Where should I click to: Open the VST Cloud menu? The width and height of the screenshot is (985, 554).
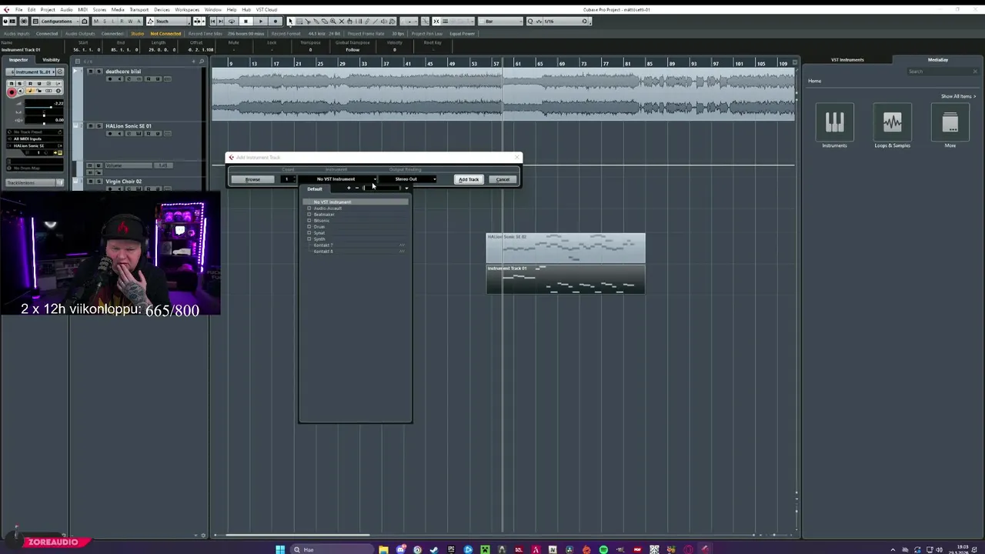pos(266,9)
